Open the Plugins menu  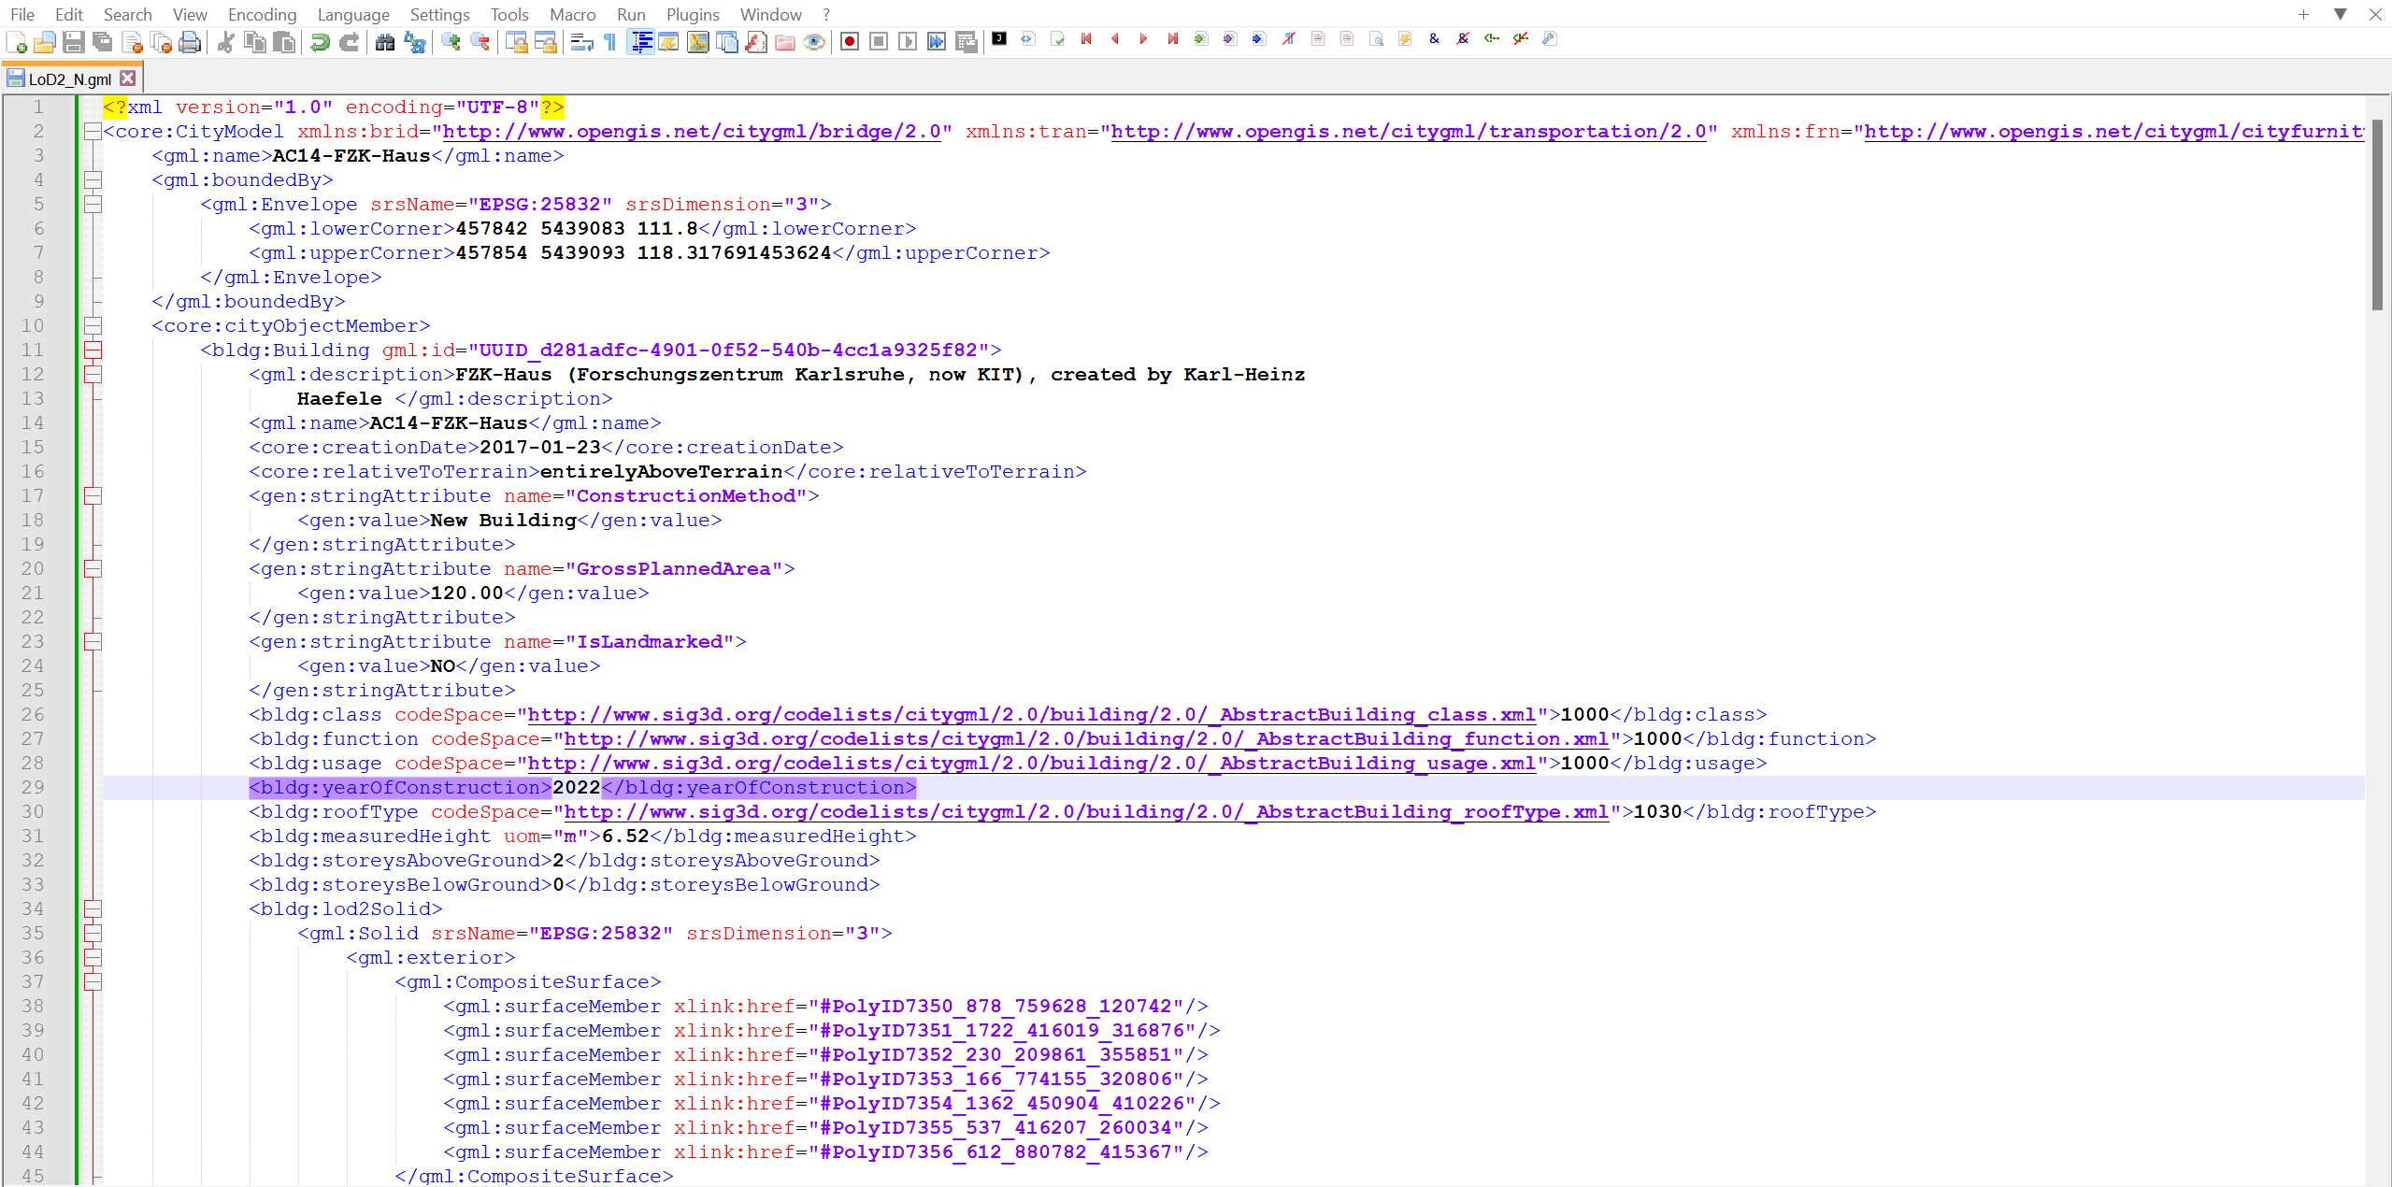693,14
